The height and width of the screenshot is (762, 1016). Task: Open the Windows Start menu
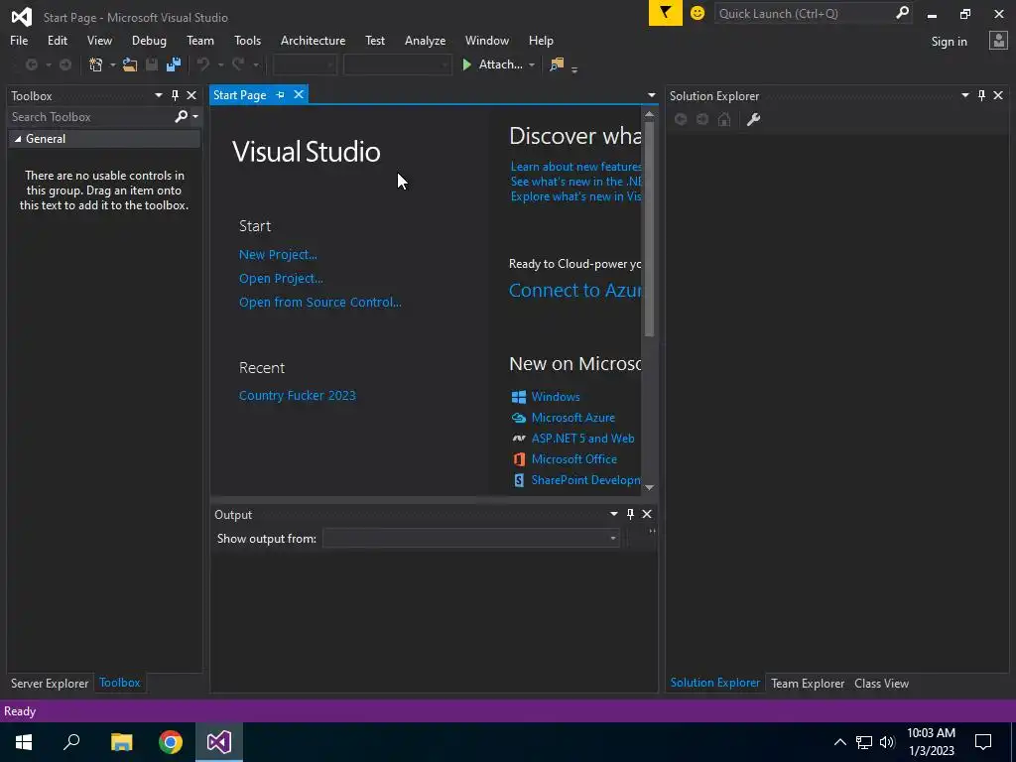24,742
